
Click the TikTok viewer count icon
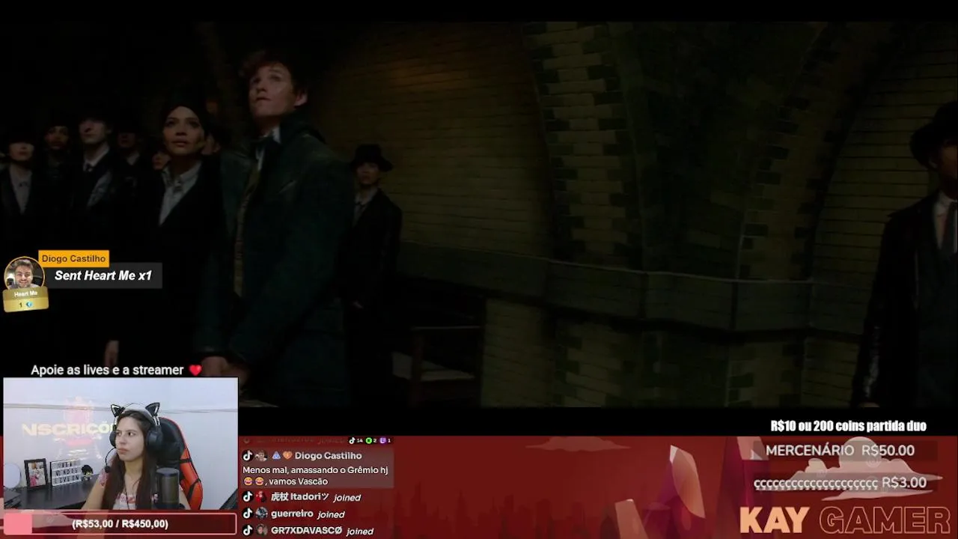point(352,440)
